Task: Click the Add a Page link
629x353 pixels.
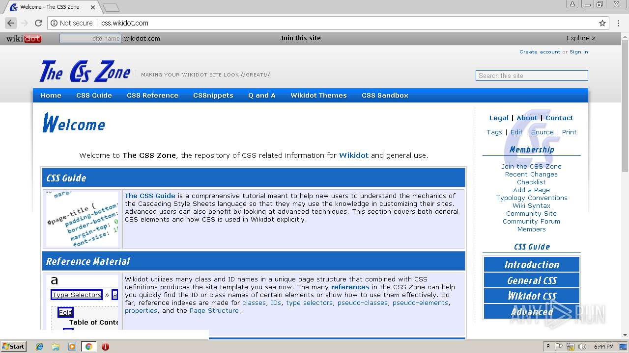Action: 531,190
